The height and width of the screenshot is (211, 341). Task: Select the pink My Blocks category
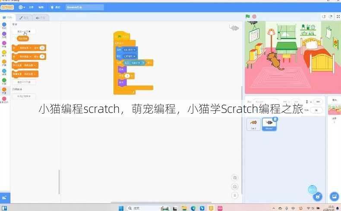pos(4,100)
